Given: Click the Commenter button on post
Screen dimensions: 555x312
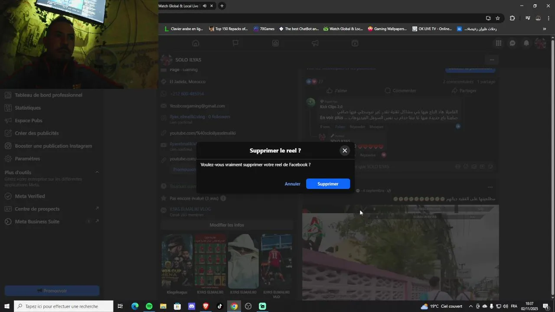Looking at the screenshot, I should (400, 91).
